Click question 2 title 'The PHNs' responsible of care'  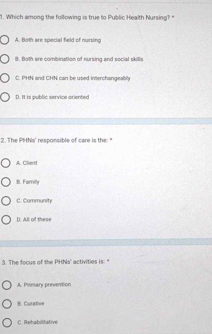57,140
